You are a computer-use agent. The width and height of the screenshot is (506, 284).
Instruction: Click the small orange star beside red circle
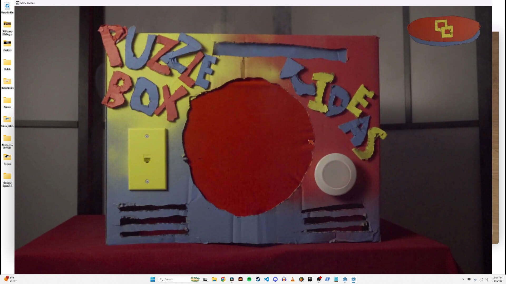point(311,142)
